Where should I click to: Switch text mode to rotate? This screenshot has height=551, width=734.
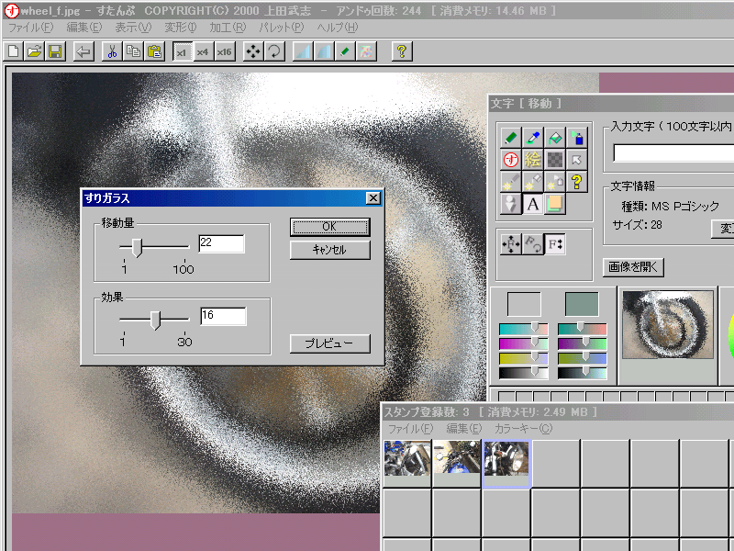(533, 244)
